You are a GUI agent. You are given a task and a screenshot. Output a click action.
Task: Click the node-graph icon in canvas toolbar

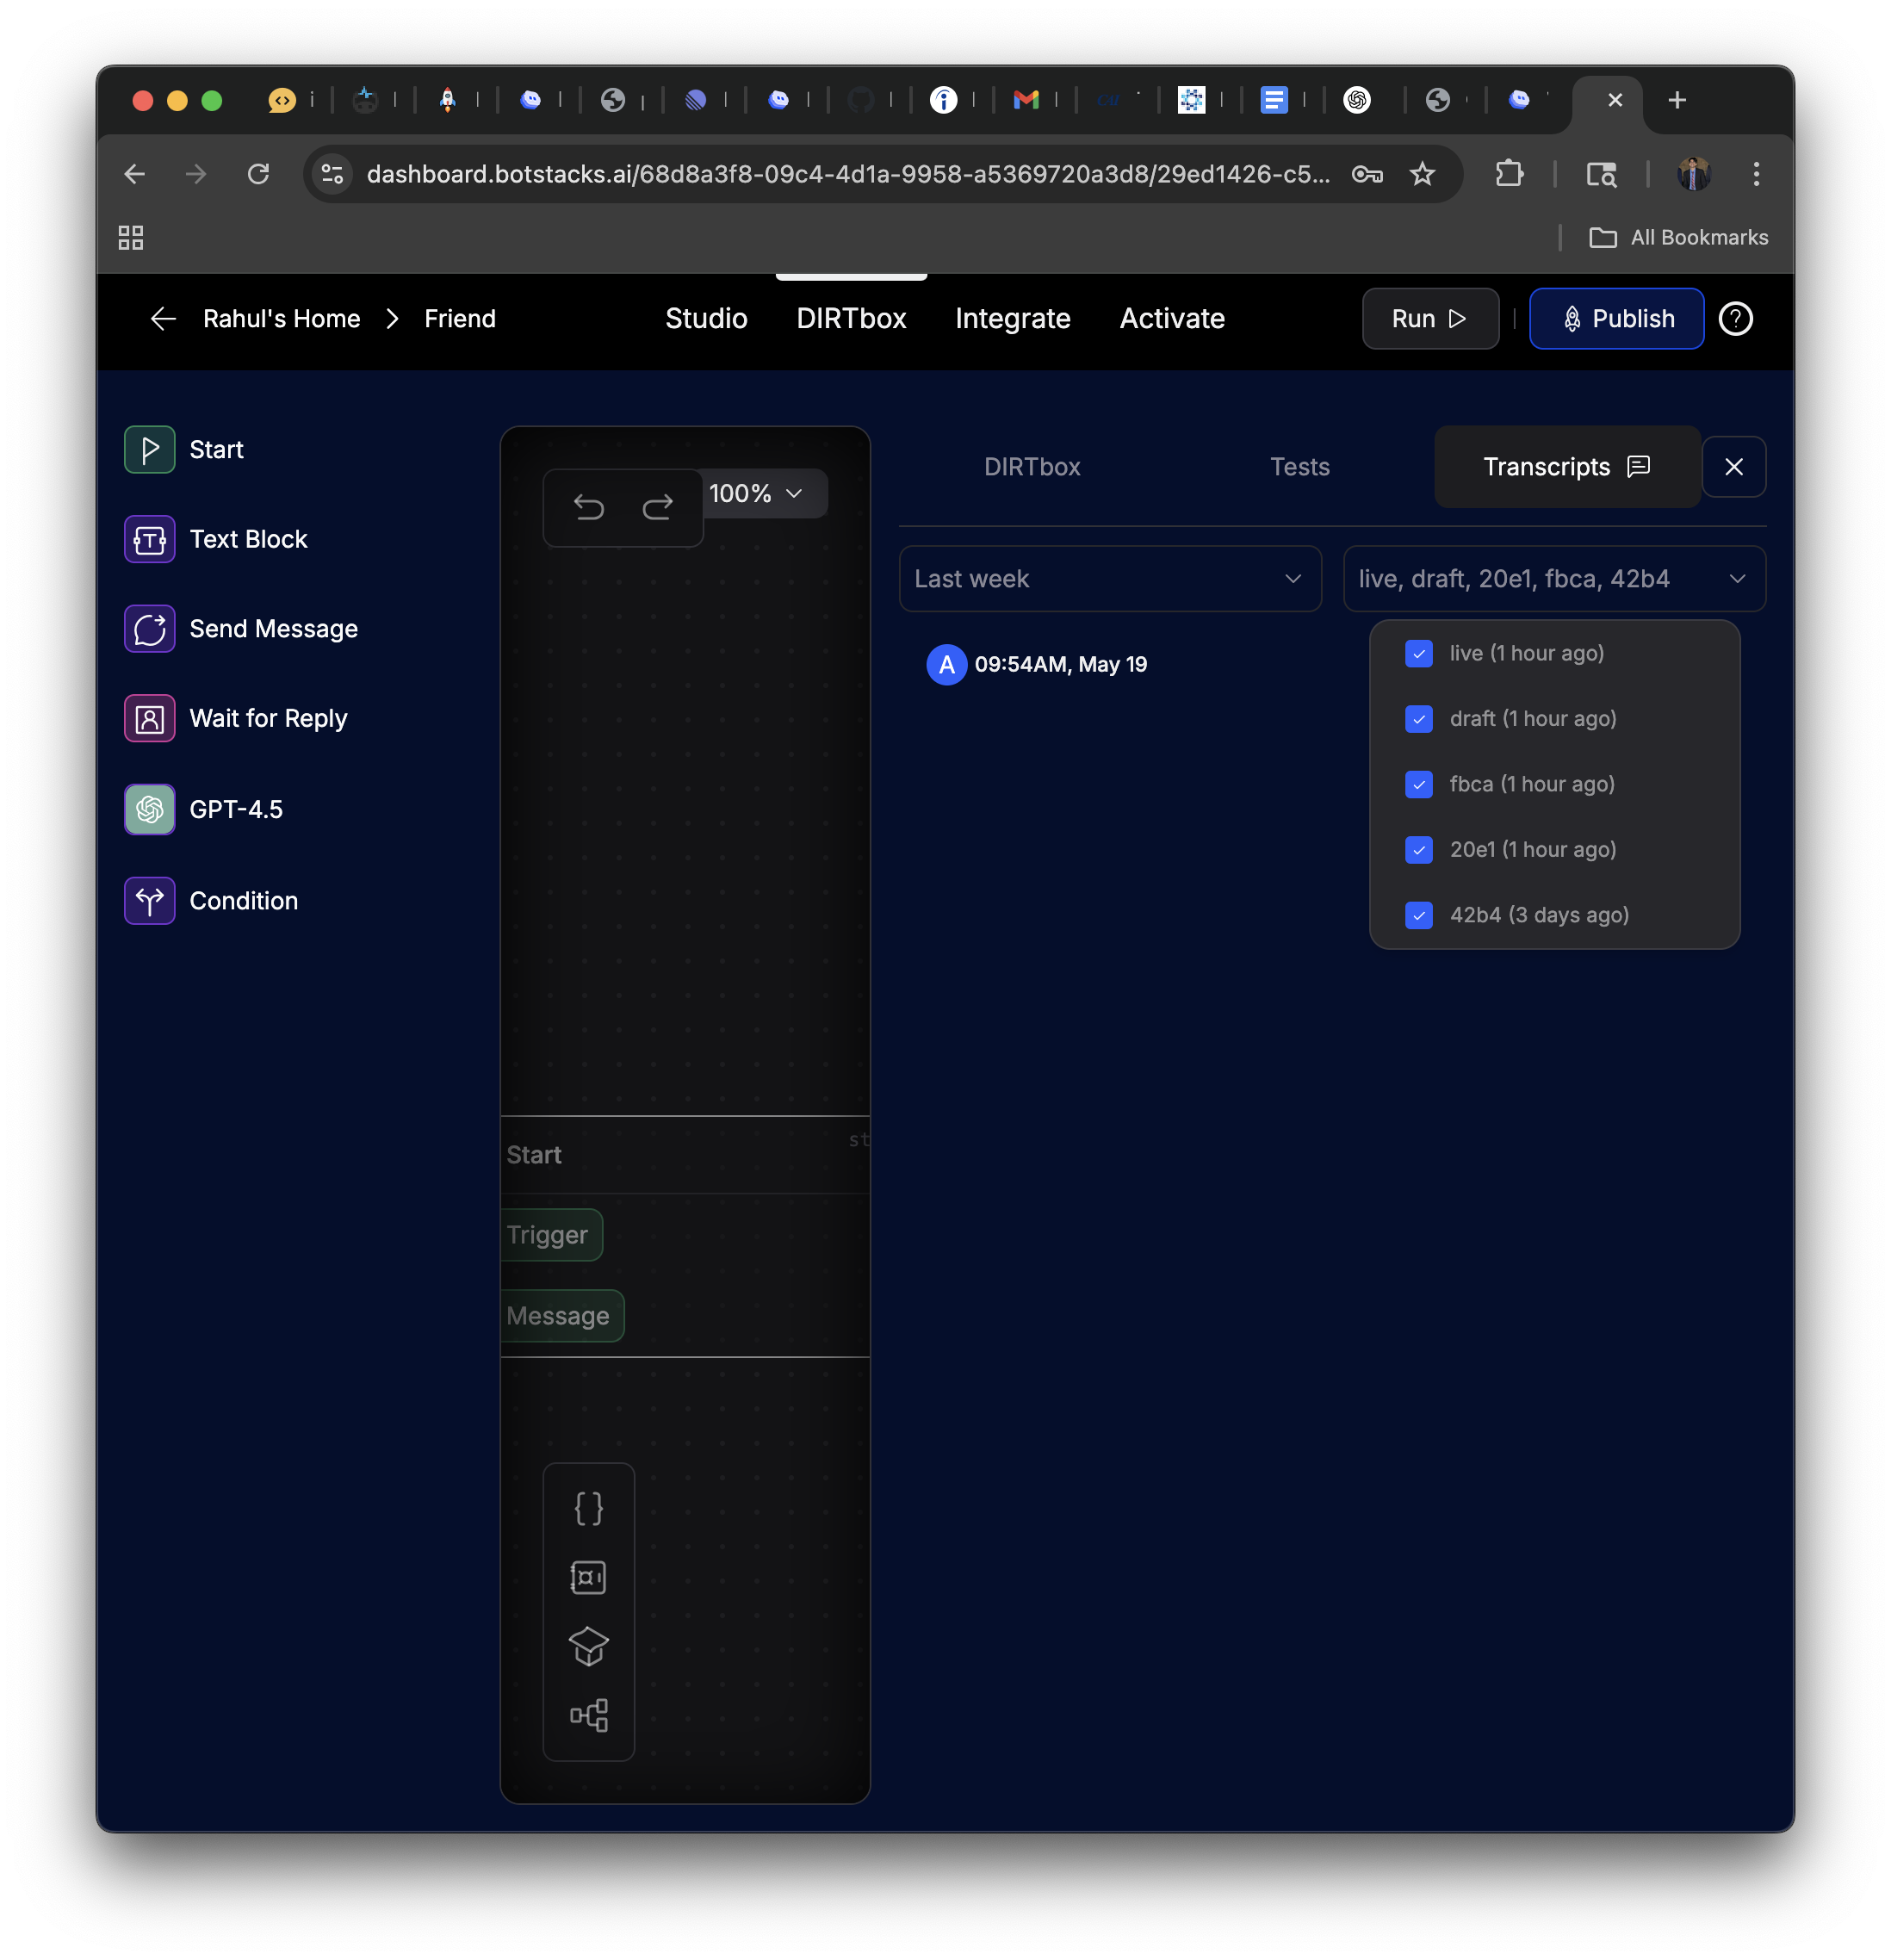click(x=589, y=1716)
